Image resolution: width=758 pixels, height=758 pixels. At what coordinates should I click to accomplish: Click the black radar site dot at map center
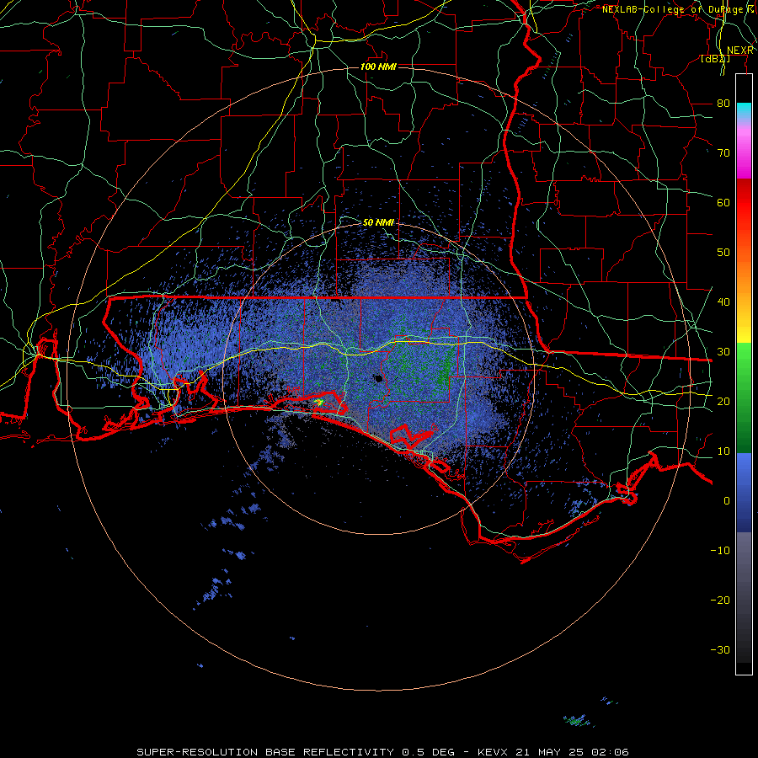(378, 378)
